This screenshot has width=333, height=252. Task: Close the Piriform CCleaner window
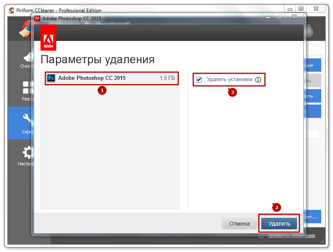coord(316,9)
